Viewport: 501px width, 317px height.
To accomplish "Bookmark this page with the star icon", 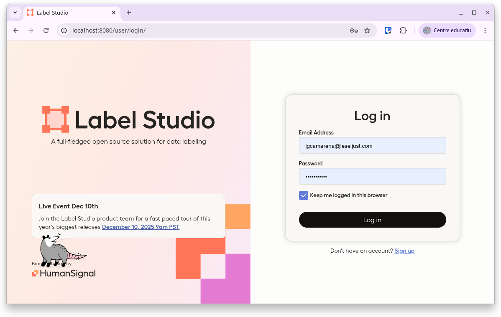I will click(367, 30).
